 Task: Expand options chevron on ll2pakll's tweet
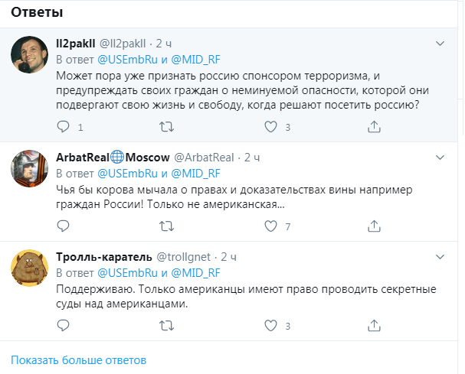(440, 43)
